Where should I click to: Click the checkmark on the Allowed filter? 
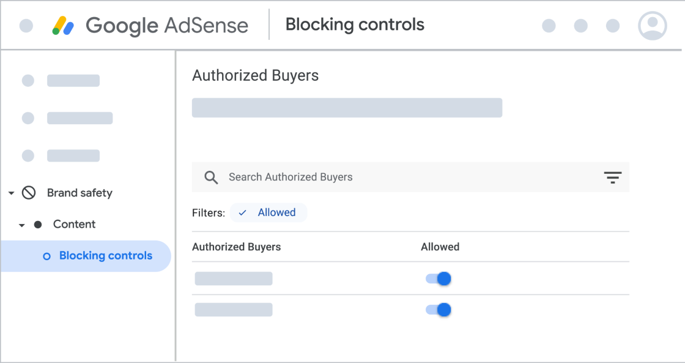pyautogui.click(x=243, y=212)
